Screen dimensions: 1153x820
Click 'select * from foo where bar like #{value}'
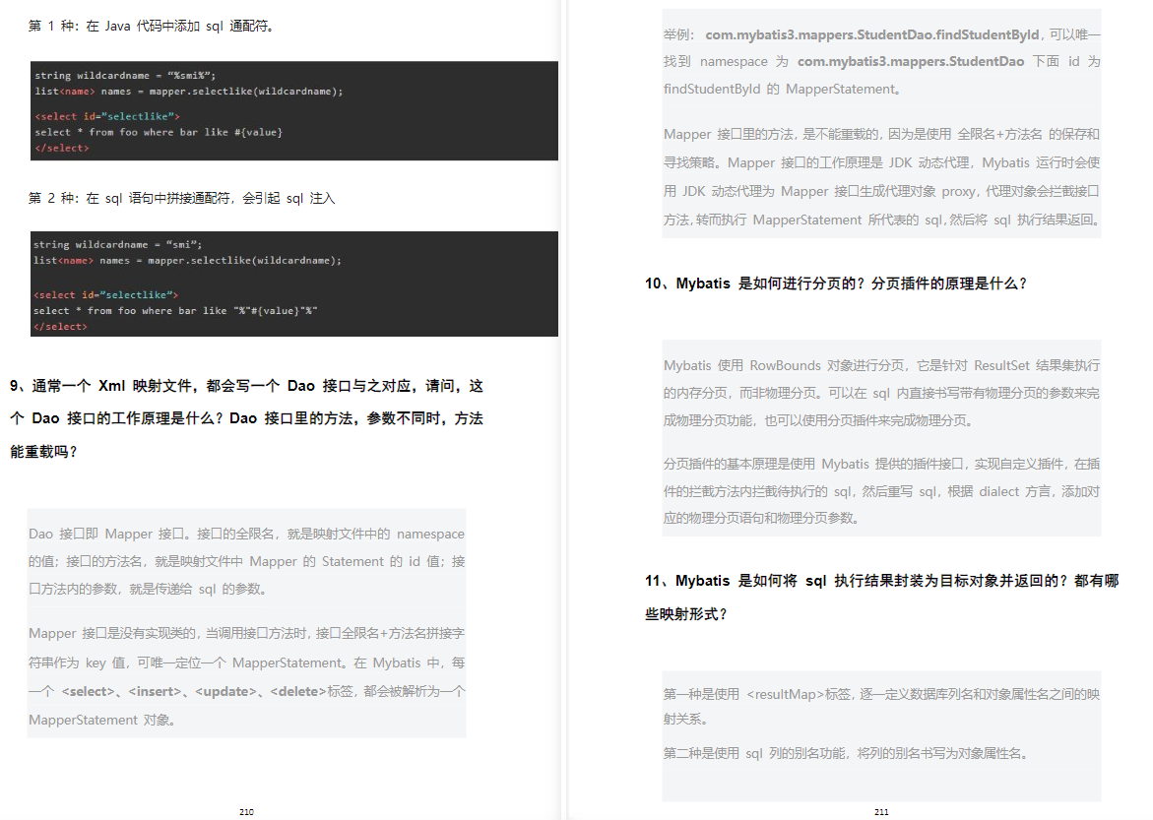159,132
